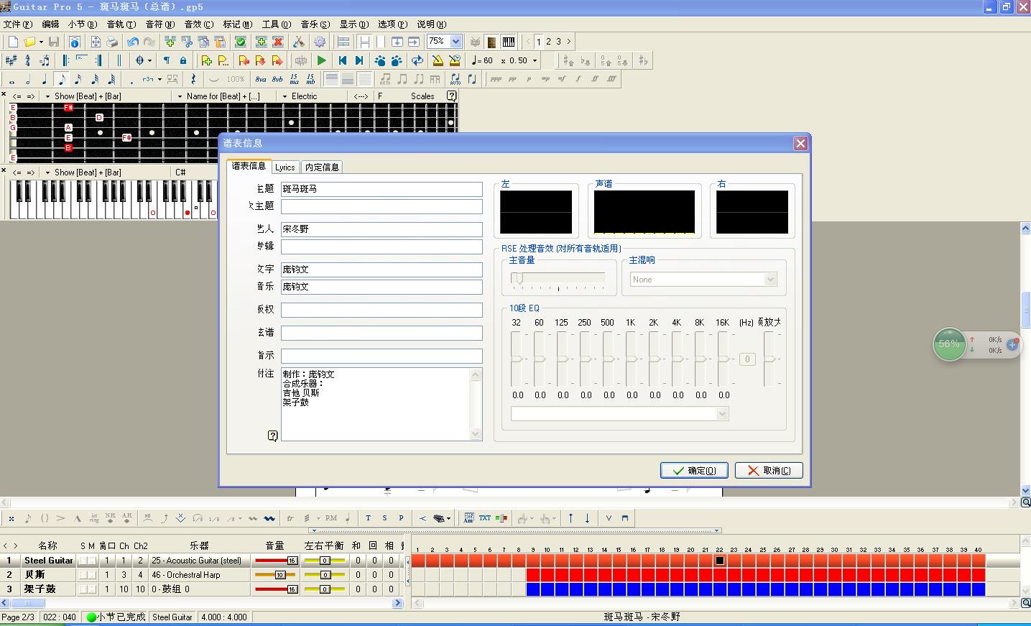Open the 主混响 None combo box
1031x626 pixels.
(x=703, y=280)
